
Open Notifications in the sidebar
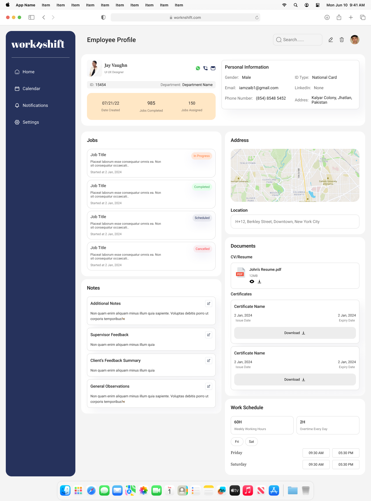coord(31,105)
